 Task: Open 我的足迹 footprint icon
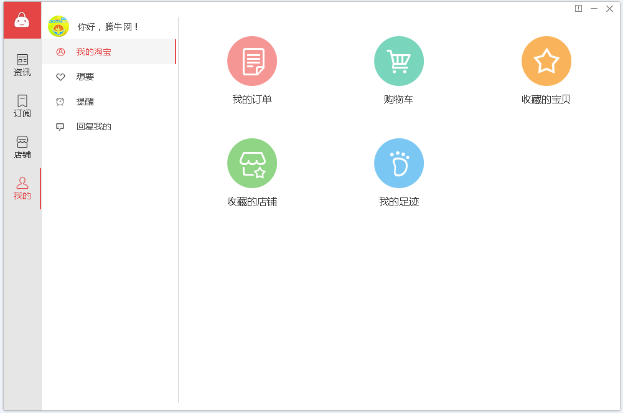pyautogui.click(x=399, y=163)
